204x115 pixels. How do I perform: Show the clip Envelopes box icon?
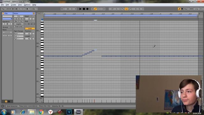tap(9, 101)
